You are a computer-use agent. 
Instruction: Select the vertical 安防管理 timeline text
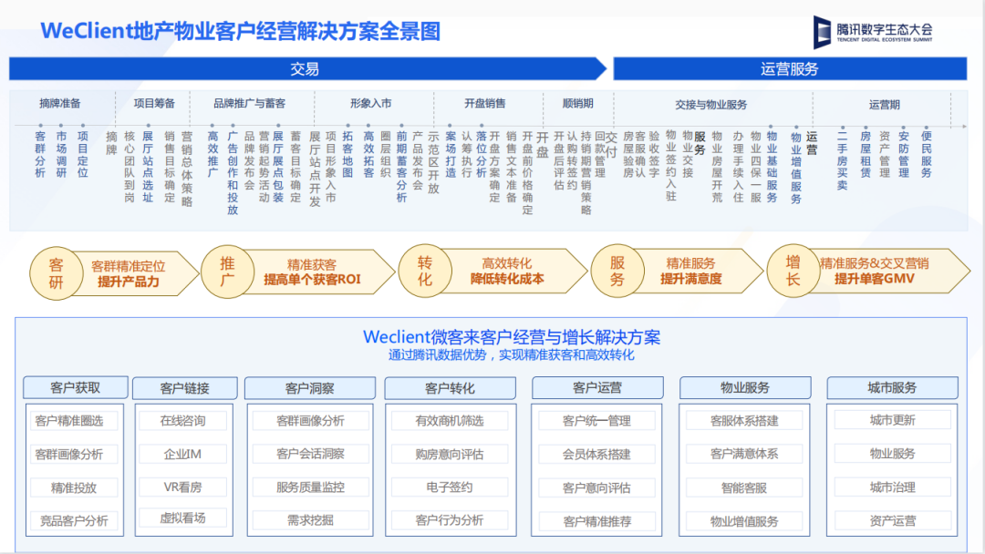[903, 154]
